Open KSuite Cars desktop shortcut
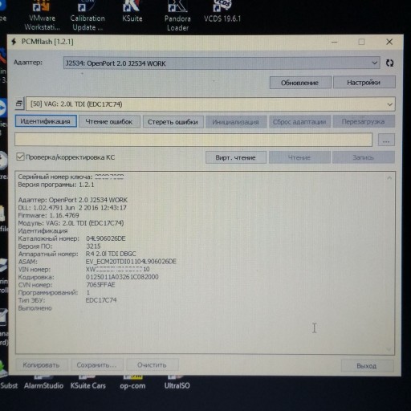Screen dimensions: 411x411 pyautogui.click(x=87, y=383)
